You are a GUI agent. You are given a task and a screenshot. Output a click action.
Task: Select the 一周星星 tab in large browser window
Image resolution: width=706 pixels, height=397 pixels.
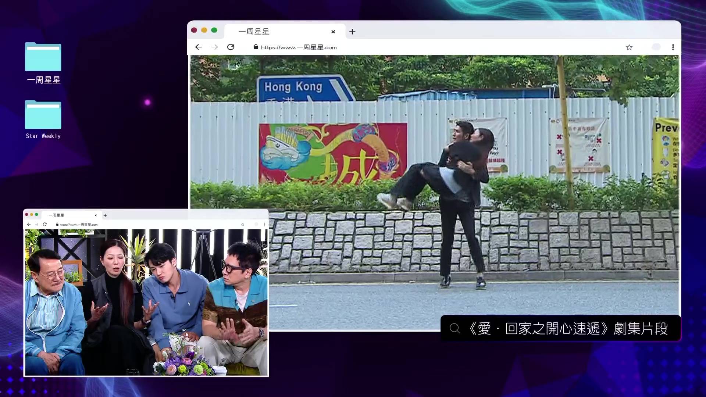[x=285, y=32]
